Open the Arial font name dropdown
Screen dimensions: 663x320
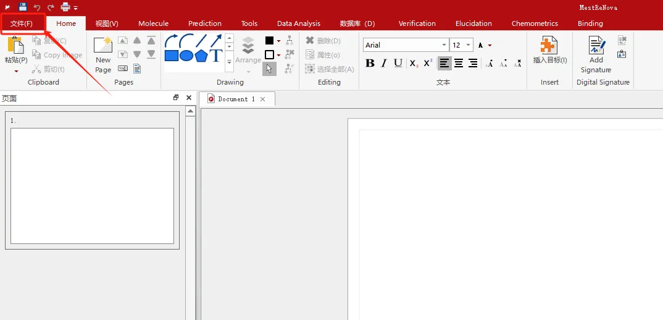pos(444,45)
